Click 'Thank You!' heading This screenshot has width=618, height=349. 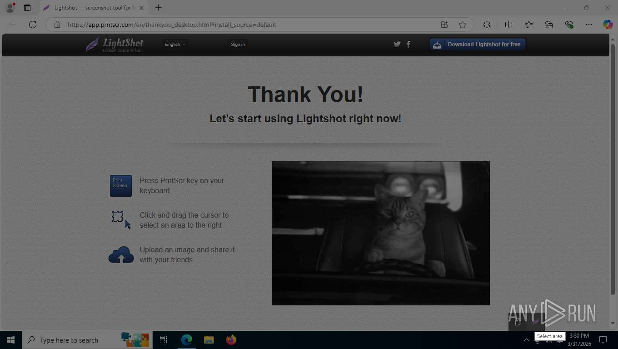tap(305, 95)
